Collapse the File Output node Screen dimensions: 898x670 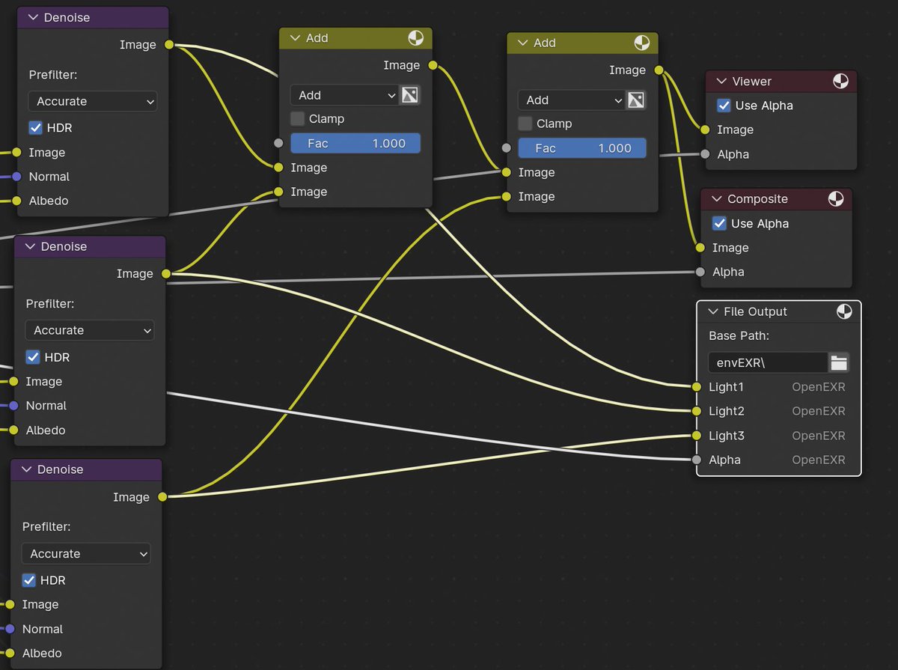tap(712, 311)
